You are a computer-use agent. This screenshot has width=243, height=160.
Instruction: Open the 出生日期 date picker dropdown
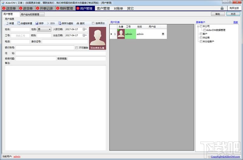point(86,35)
